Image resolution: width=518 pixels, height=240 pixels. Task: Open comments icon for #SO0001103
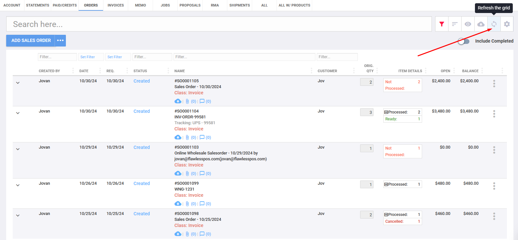[x=202, y=173]
